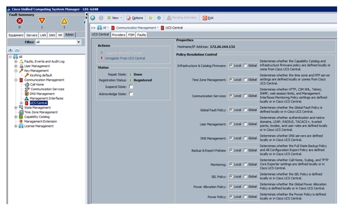344x211 pixels.
Task: Set Monitoring to Global
Action: point(245,164)
